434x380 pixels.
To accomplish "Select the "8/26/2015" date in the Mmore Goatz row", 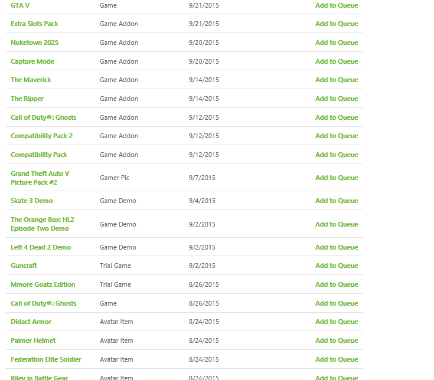I will click(204, 284).
